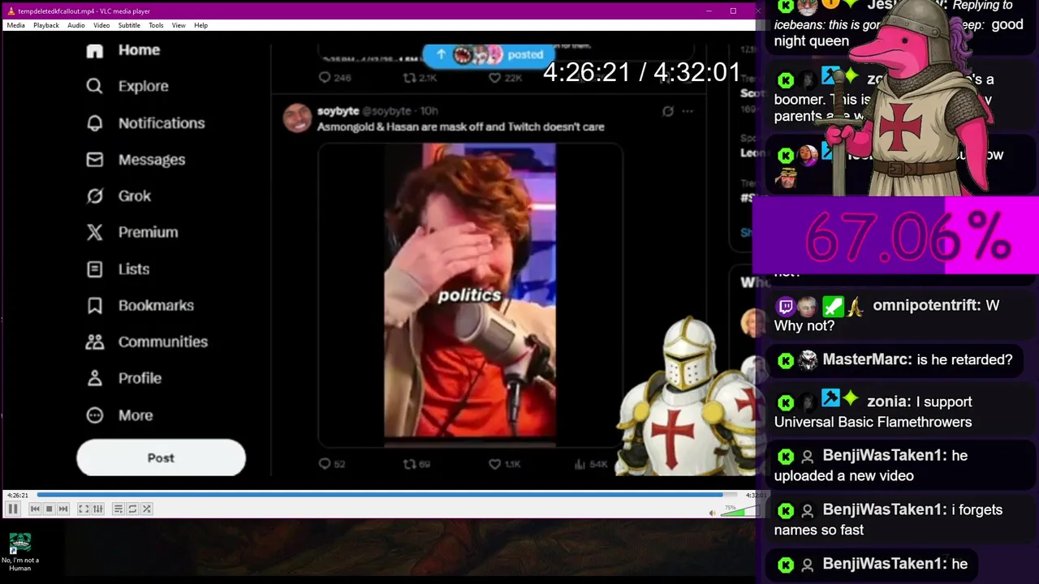Click the Bookmarks icon

[95, 305]
